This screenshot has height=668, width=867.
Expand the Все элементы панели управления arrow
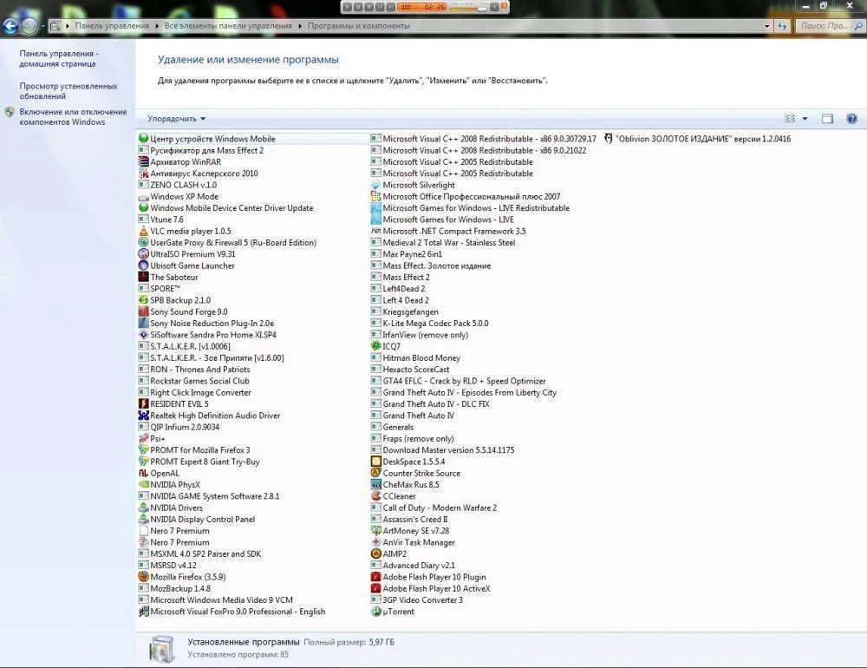coord(300,25)
